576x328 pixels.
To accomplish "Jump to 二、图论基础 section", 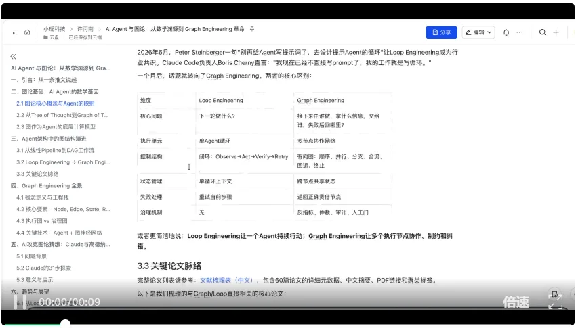I will coord(55,91).
